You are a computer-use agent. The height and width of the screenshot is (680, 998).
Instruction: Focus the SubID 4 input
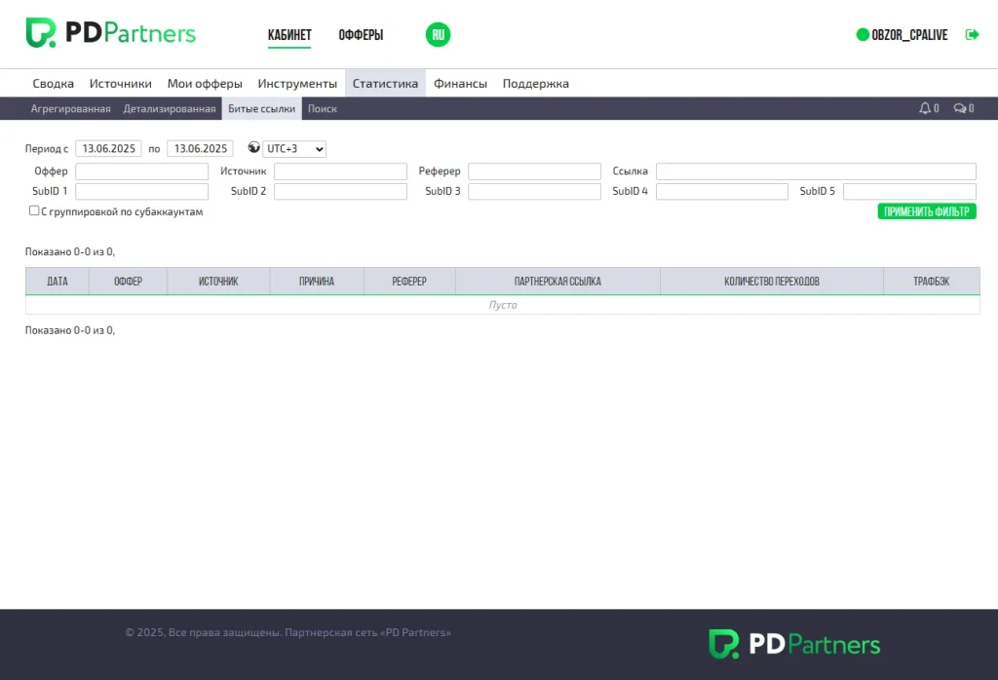(722, 192)
